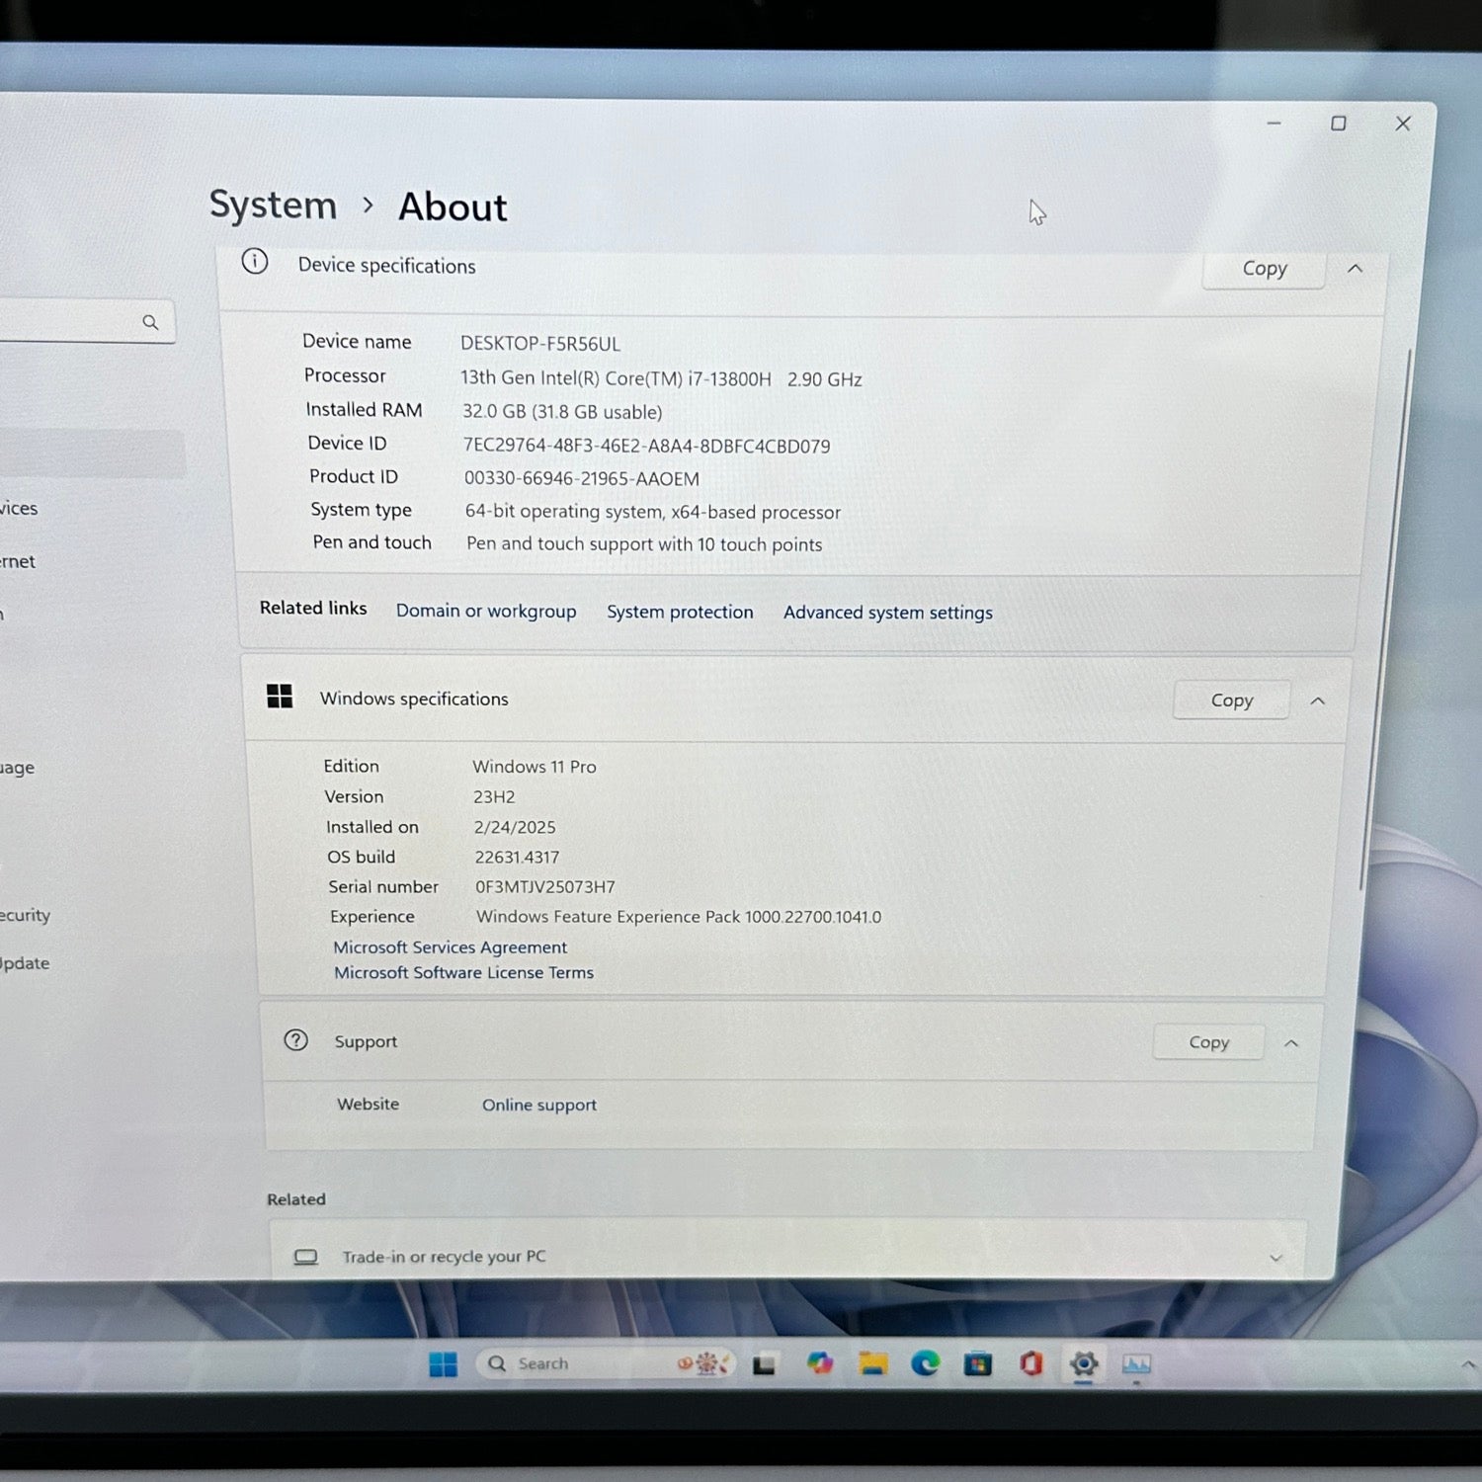Launch Copilot from the taskbar
The height and width of the screenshot is (1482, 1482).
819,1364
